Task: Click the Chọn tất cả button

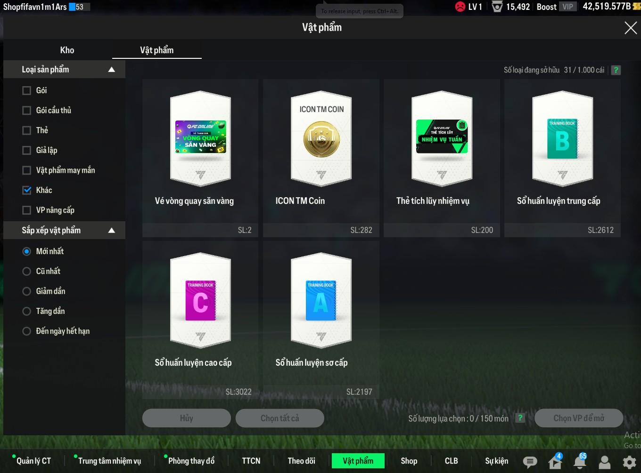Action: (x=279, y=418)
